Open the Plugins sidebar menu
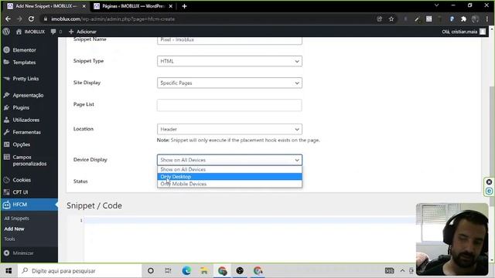Image resolution: width=495 pixels, height=278 pixels. tap(21, 107)
